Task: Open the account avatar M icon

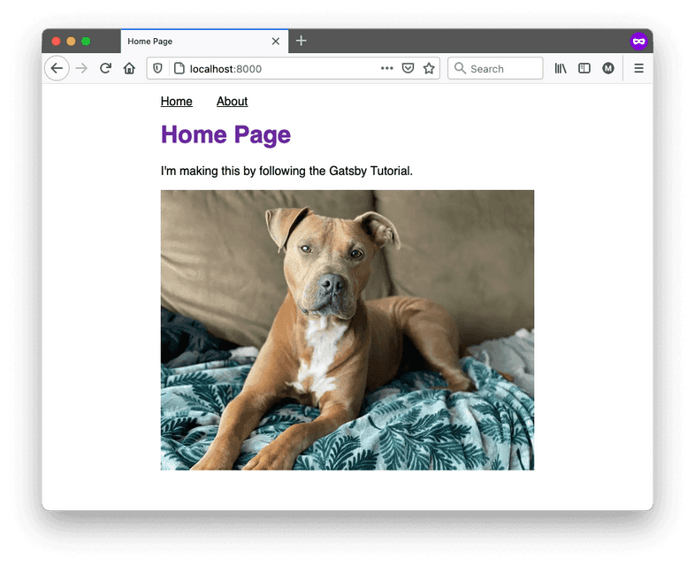Action: [608, 68]
